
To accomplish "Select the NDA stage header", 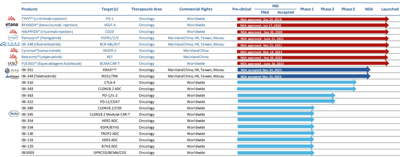I will tap(369, 9).
